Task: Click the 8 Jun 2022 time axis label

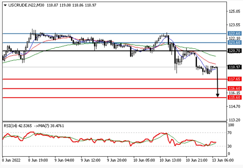Action: tap(11, 160)
